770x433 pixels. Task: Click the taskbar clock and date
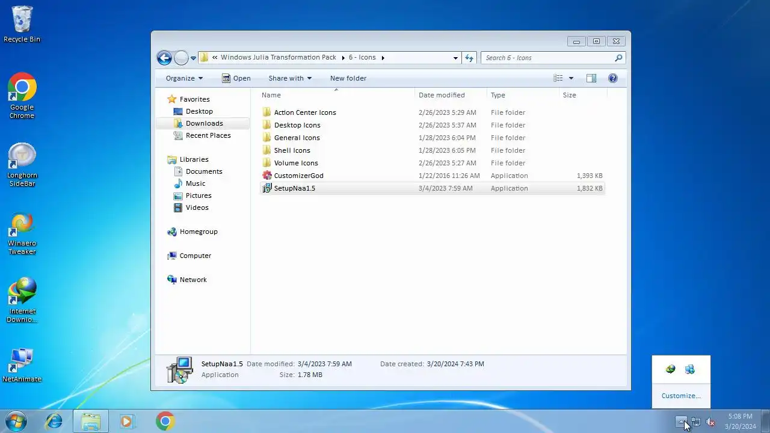(740, 421)
